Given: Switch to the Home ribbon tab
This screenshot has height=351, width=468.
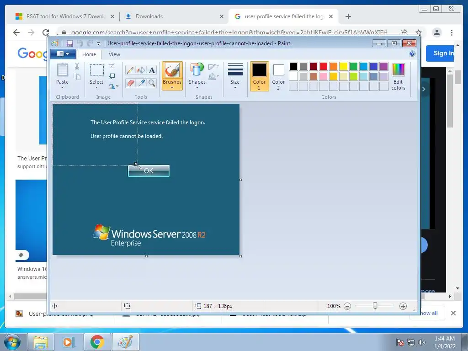Looking at the screenshot, I should point(89,54).
